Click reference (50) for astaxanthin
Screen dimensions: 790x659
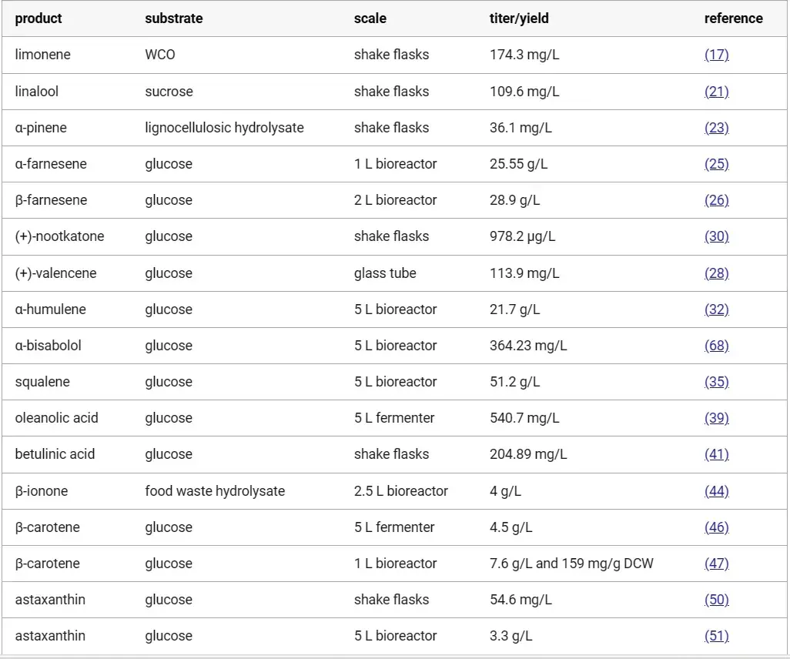click(716, 600)
